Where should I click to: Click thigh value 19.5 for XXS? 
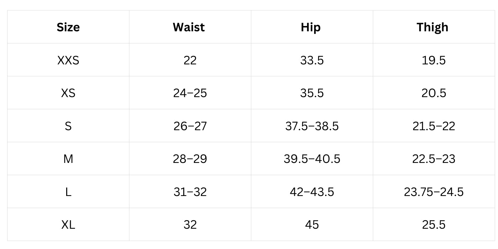pyautogui.click(x=434, y=60)
